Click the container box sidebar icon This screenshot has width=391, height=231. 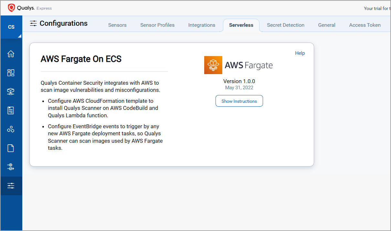pyautogui.click(x=11, y=92)
